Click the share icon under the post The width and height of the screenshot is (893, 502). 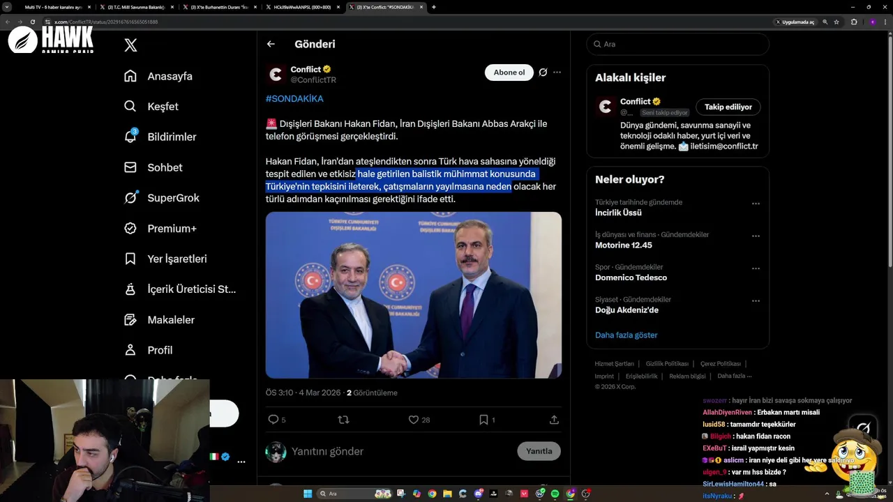[x=554, y=420]
